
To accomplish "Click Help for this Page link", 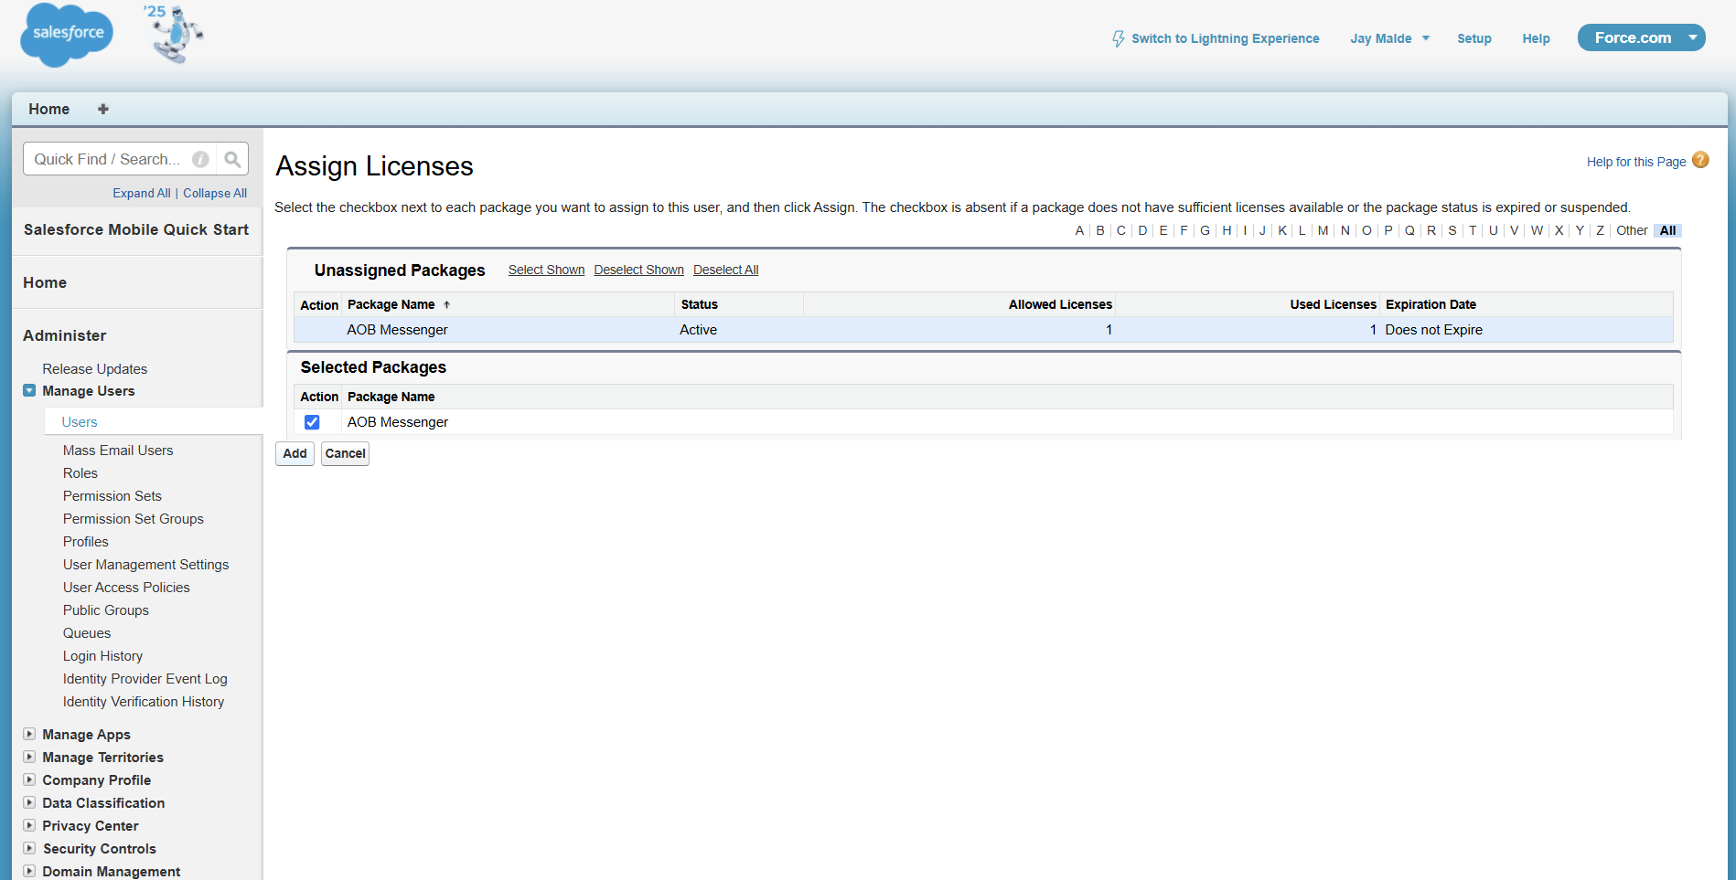I will (x=1635, y=162).
